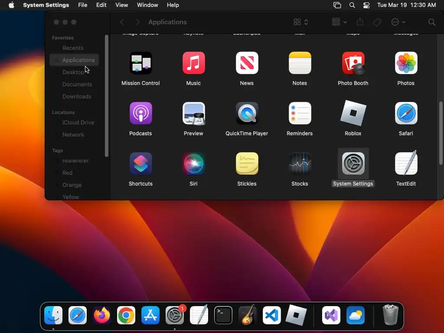This screenshot has width=444, height=333.
Task: Launch GarageBand from the Dock
Action: tap(248, 315)
